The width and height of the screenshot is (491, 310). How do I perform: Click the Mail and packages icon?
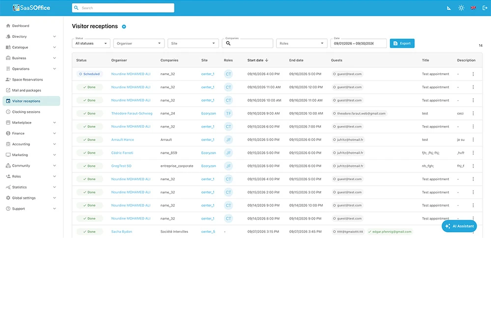click(8, 90)
